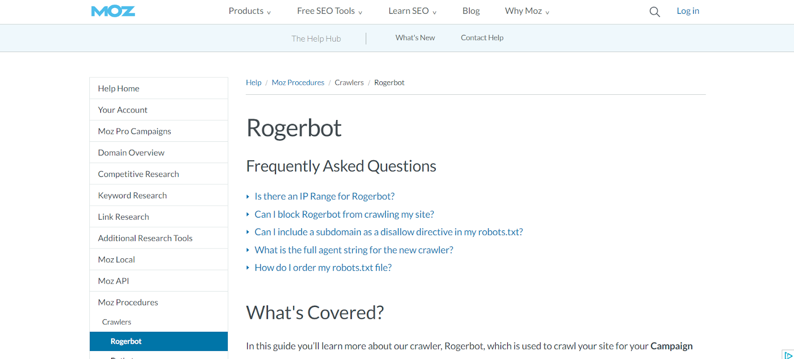Select Moz Procedures in the sidebar
The width and height of the screenshot is (794, 359).
[x=159, y=302]
